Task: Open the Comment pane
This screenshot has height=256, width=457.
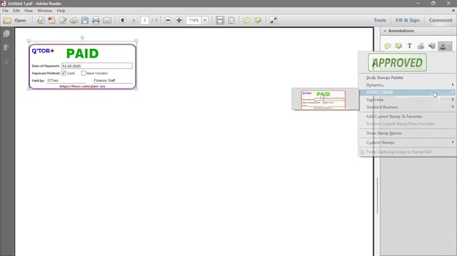Action: [440, 20]
